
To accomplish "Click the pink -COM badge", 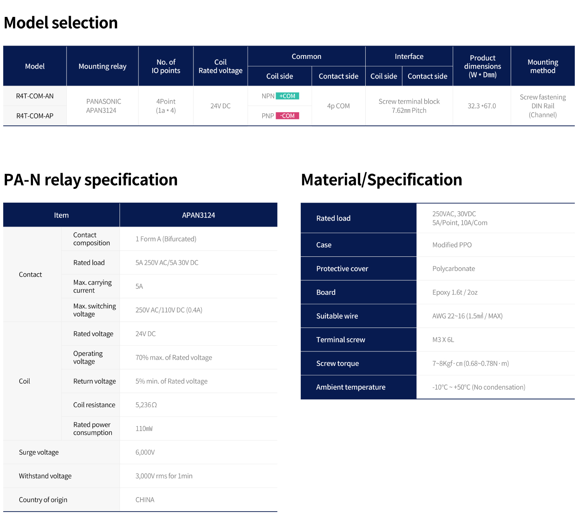I will 287,116.
